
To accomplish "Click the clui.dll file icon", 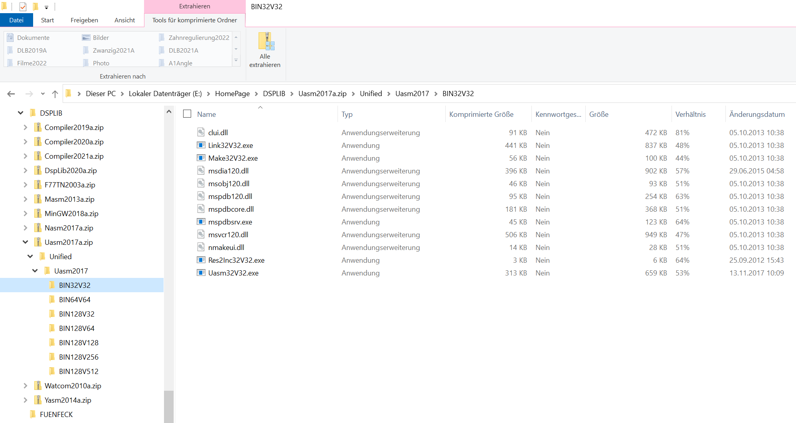I will (201, 132).
